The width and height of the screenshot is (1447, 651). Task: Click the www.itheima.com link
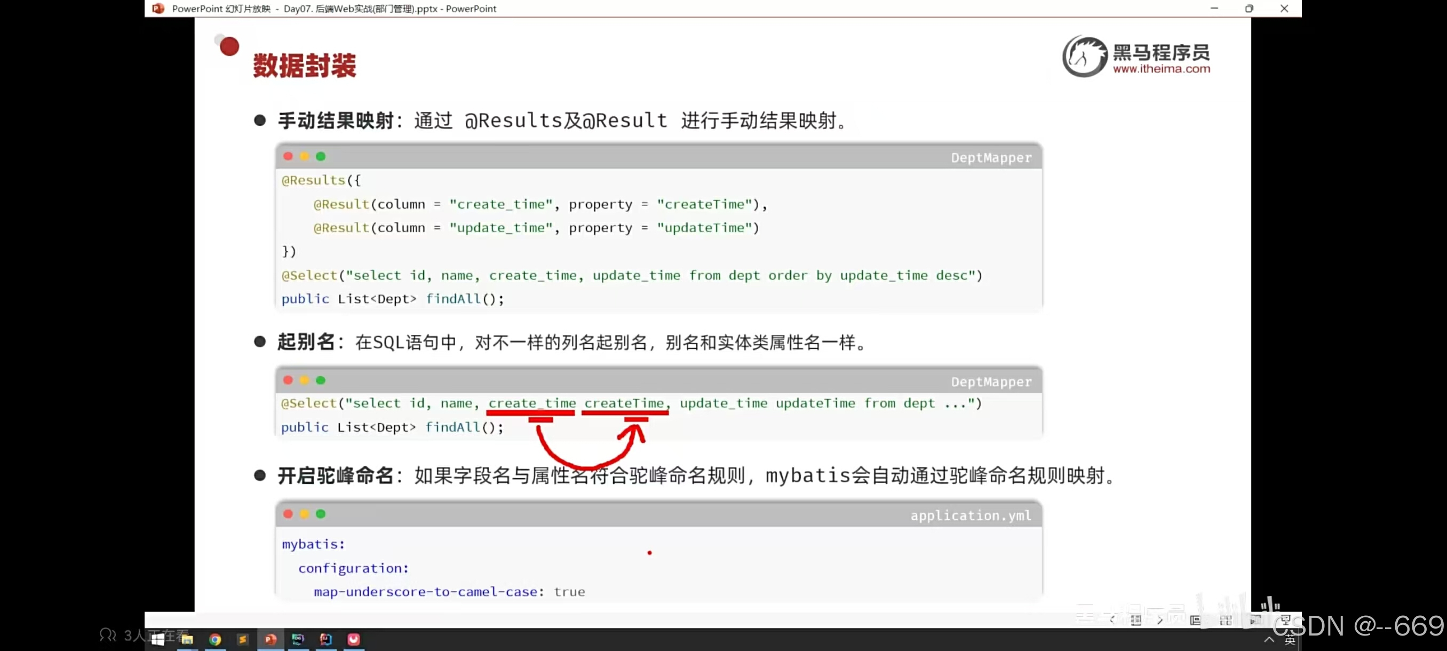click(x=1161, y=68)
